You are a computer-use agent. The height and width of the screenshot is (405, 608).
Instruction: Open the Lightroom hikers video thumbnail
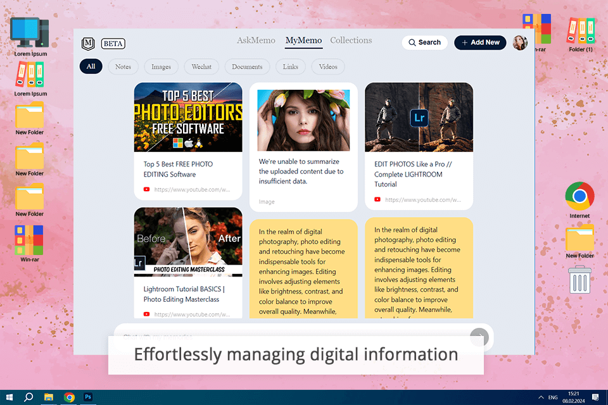click(419, 117)
